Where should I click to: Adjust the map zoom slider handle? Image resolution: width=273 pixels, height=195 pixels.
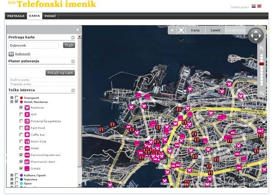click(x=262, y=64)
